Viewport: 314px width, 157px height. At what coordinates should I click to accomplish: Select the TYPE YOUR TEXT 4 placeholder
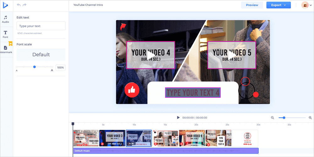193,92
